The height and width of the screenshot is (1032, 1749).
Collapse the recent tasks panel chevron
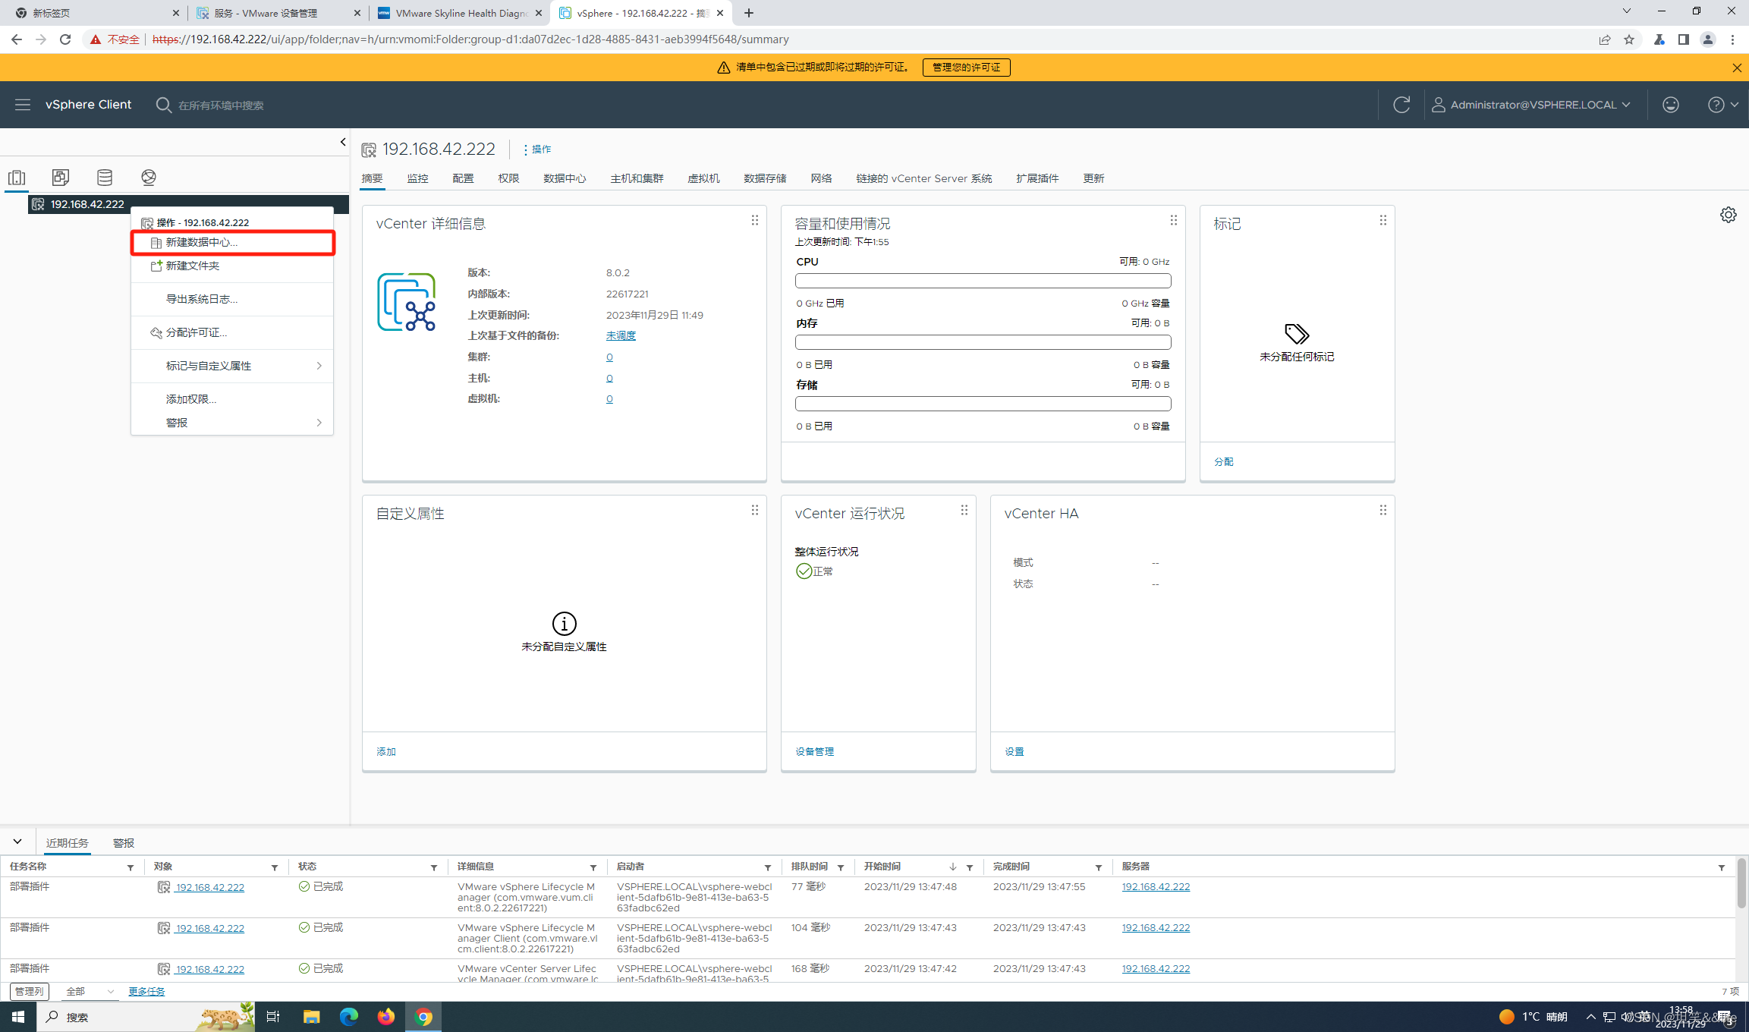[17, 842]
